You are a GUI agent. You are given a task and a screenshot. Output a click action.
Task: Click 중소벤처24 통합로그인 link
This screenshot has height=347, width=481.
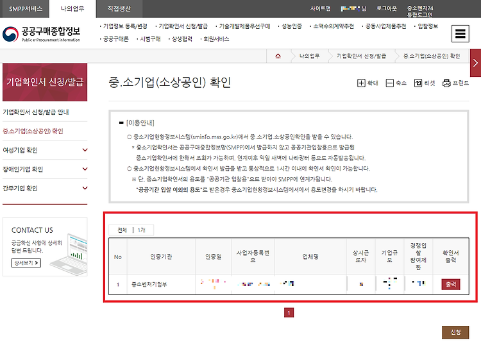[420, 12]
